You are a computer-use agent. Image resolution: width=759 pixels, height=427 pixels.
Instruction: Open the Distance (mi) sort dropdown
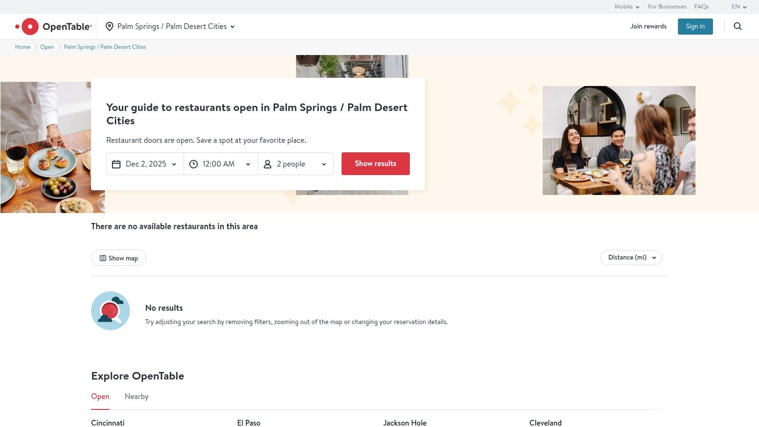tap(631, 257)
